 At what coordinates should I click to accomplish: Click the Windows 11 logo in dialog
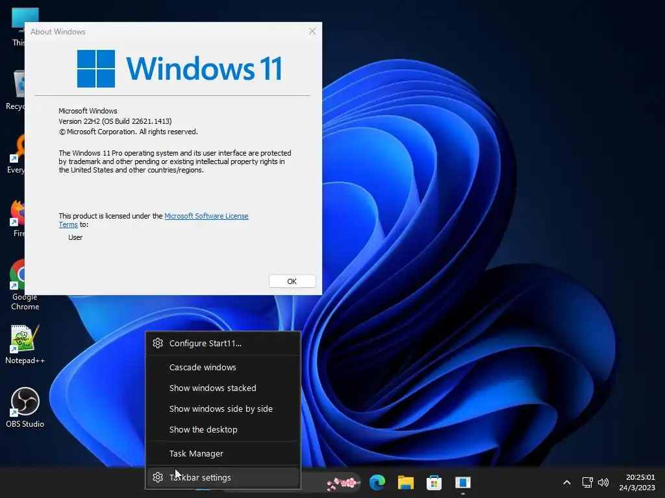click(179, 69)
